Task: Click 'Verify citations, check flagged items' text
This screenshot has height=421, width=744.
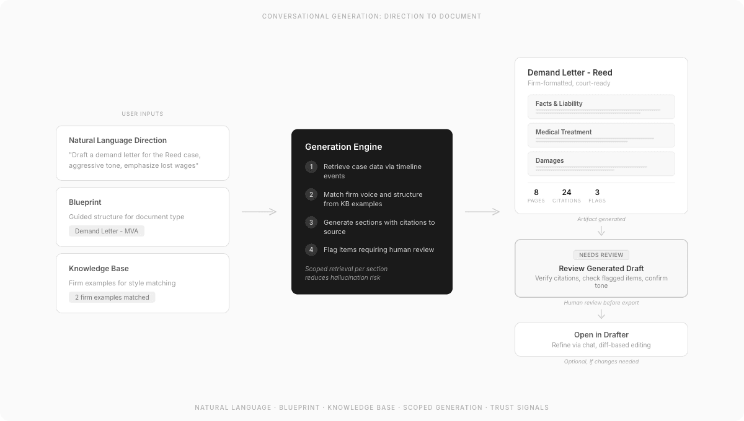Action: (x=601, y=282)
